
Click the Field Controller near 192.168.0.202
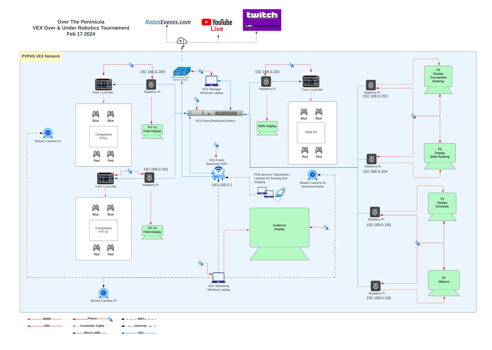311,81
